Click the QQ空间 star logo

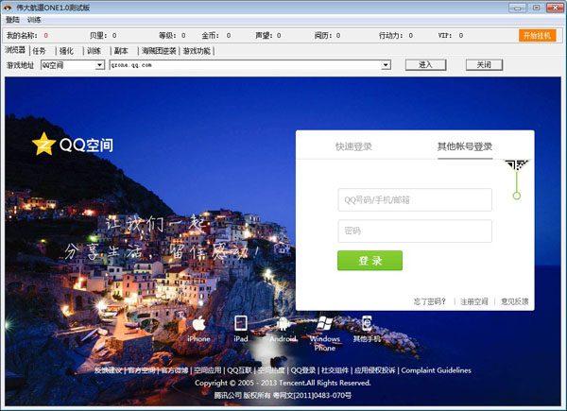pos(43,144)
